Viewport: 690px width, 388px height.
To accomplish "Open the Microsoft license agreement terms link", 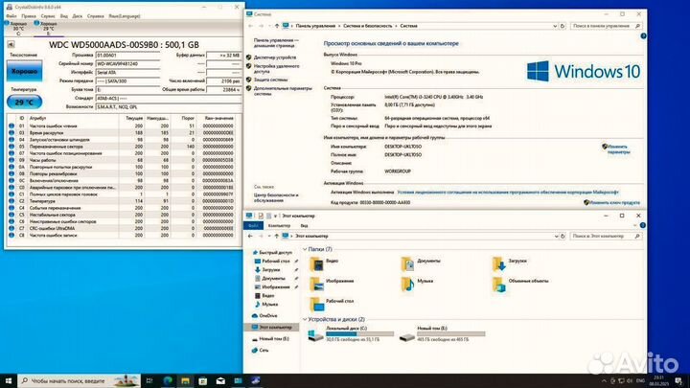I will click(x=508, y=193).
